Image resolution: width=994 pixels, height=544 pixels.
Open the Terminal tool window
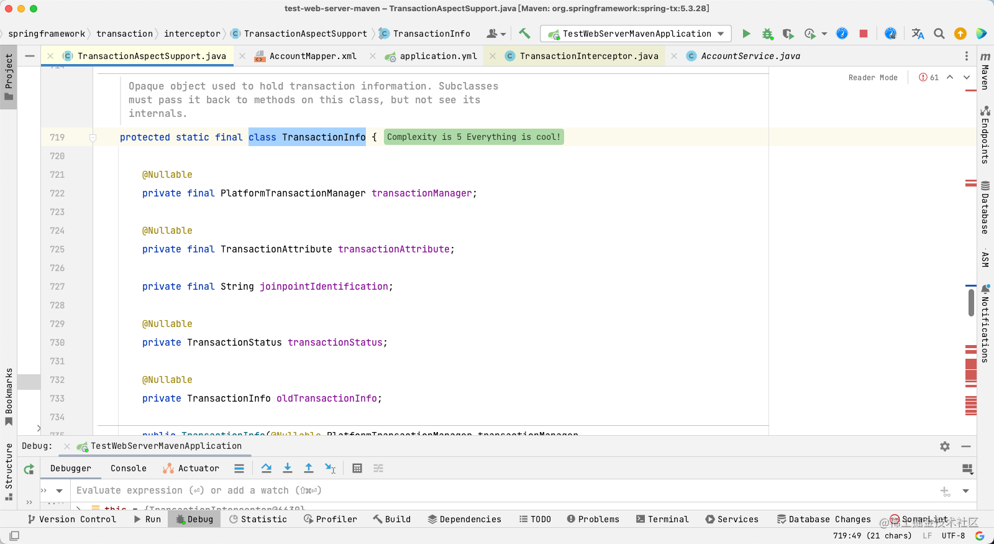(662, 519)
